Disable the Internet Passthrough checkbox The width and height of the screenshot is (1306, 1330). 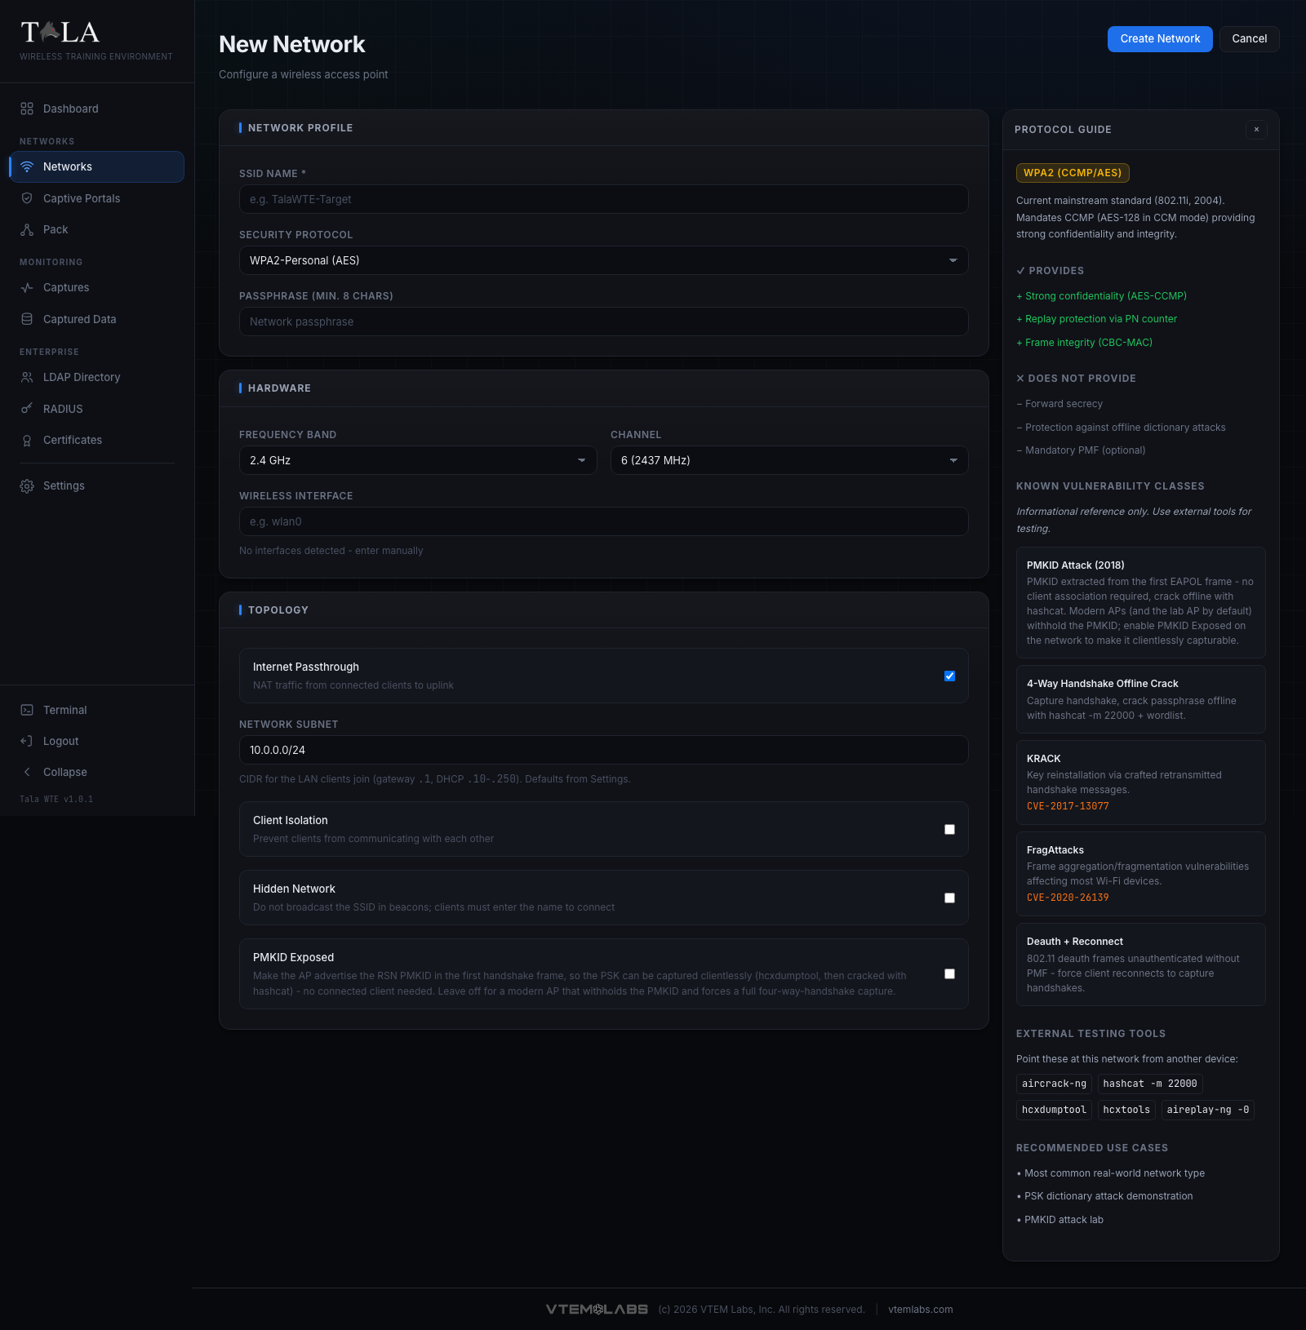tap(949, 676)
